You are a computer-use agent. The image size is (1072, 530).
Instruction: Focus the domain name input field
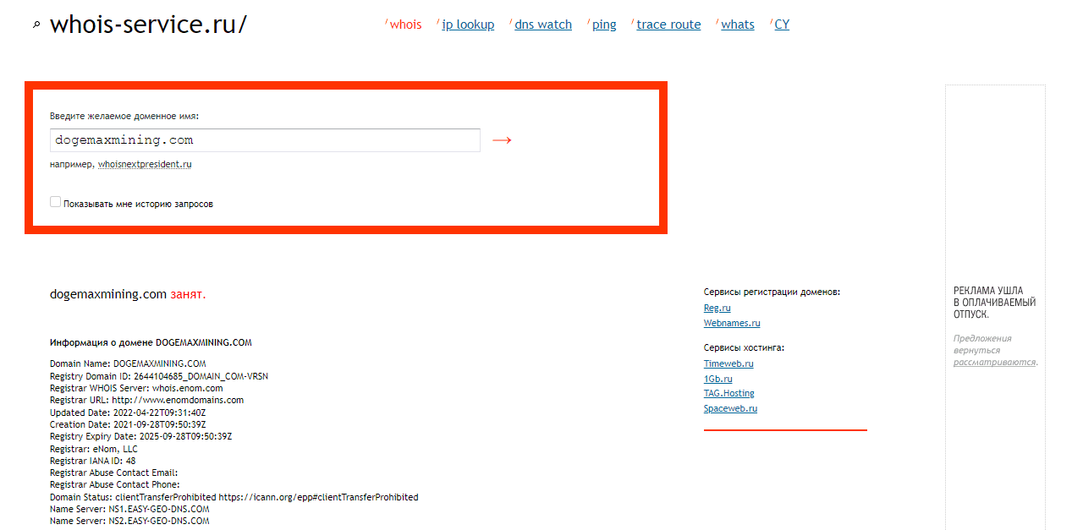pyautogui.click(x=265, y=140)
